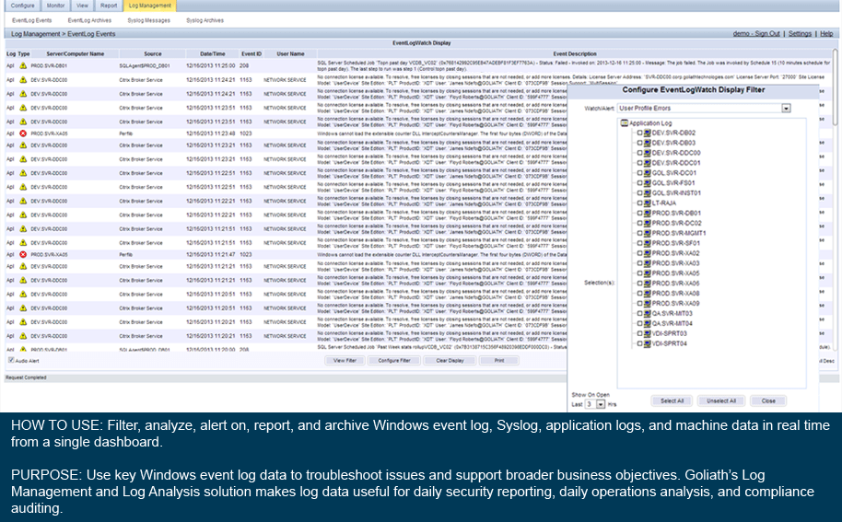Click the Clear Display button
This screenshot has width=842, height=522.
[x=450, y=361]
